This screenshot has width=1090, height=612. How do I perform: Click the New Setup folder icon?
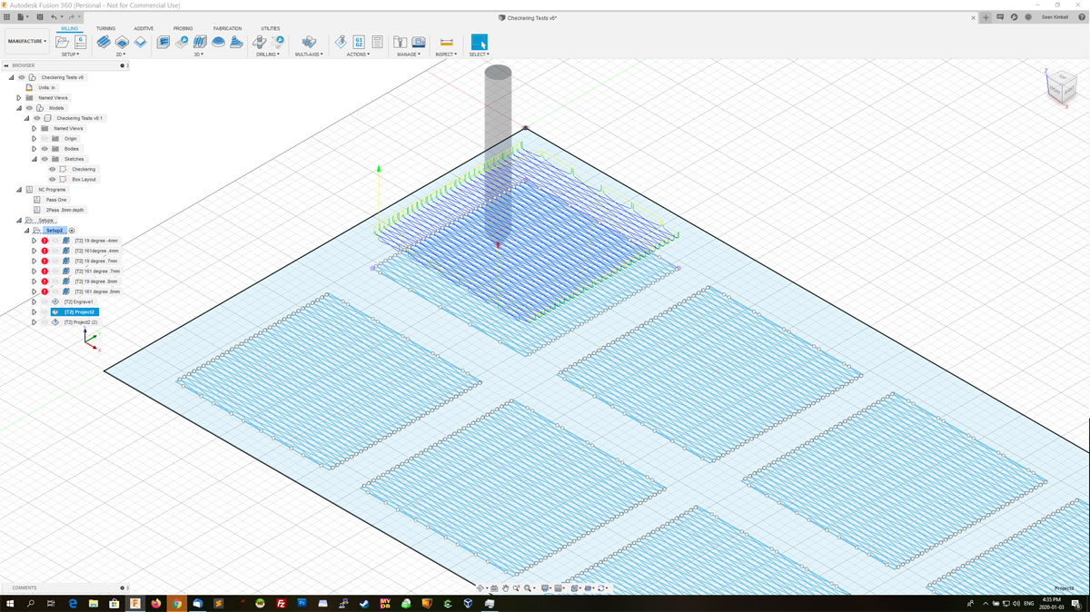point(63,42)
